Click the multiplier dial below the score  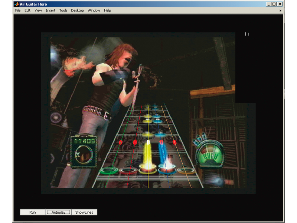coord(84,155)
